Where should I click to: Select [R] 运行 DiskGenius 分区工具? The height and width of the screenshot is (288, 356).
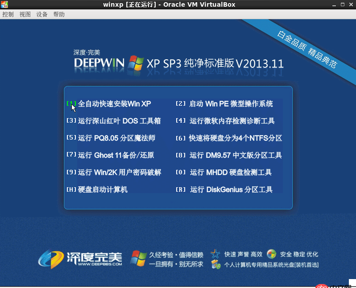tap(224, 189)
